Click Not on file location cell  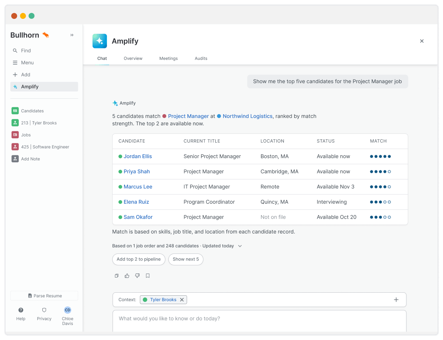pyautogui.click(x=273, y=217)
